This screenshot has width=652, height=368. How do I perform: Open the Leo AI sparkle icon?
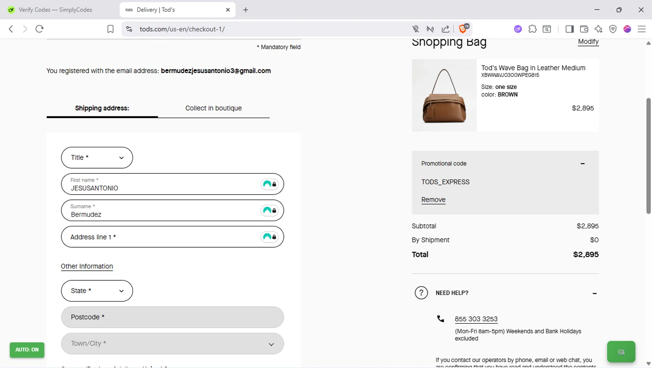599,29
